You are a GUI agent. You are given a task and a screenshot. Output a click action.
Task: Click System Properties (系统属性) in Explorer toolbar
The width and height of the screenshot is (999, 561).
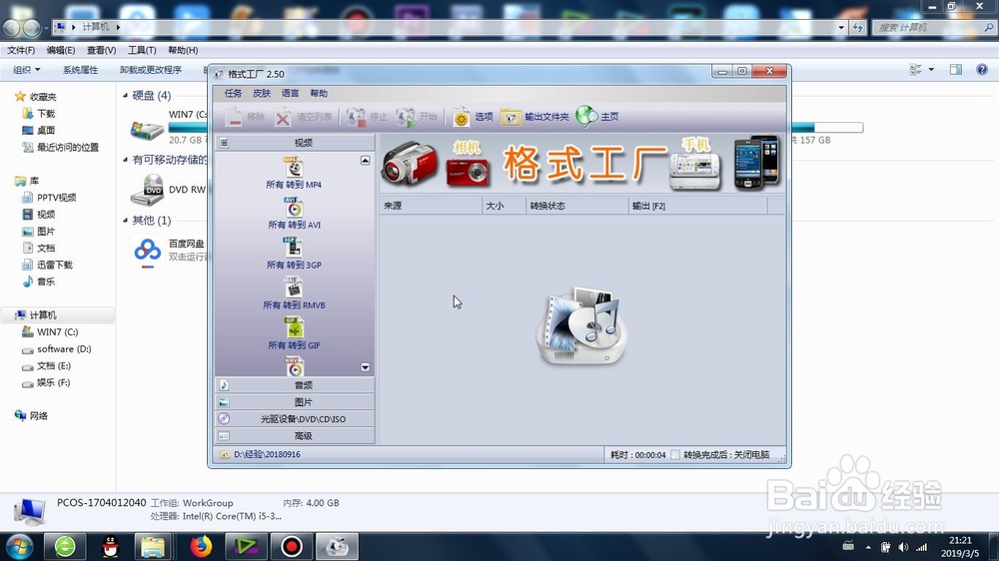tap(80, 70)
